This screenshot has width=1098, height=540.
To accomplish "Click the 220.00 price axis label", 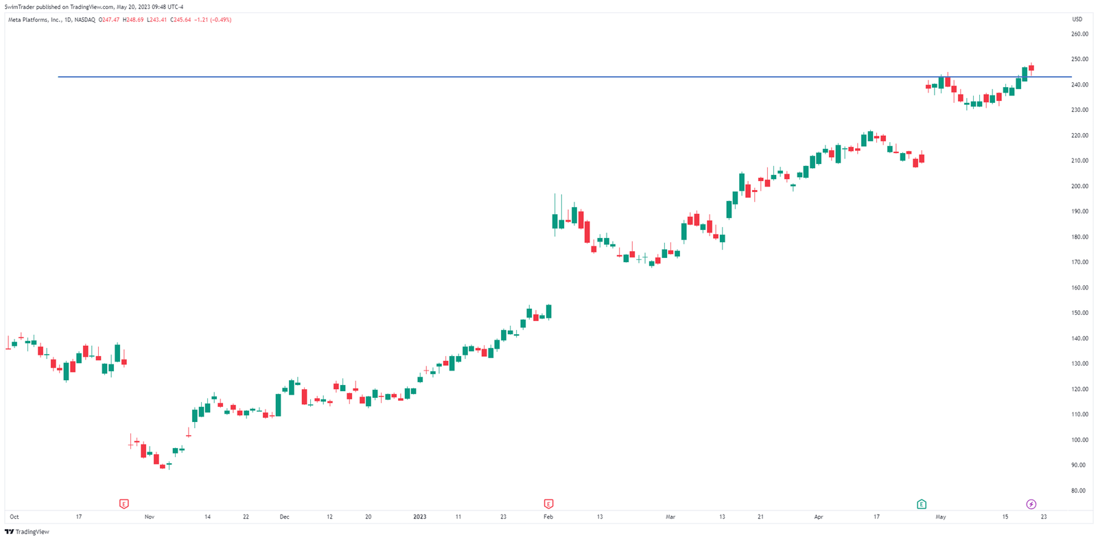I will click(x=1079, y=135).
